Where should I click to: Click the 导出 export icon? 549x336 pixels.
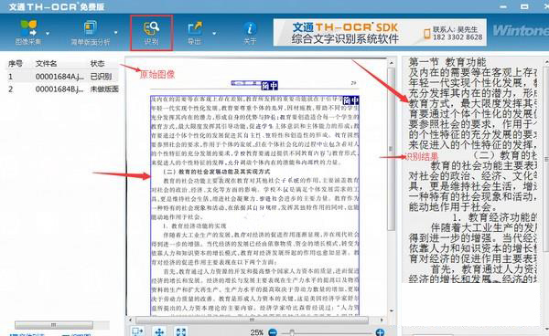click(195, 33)
